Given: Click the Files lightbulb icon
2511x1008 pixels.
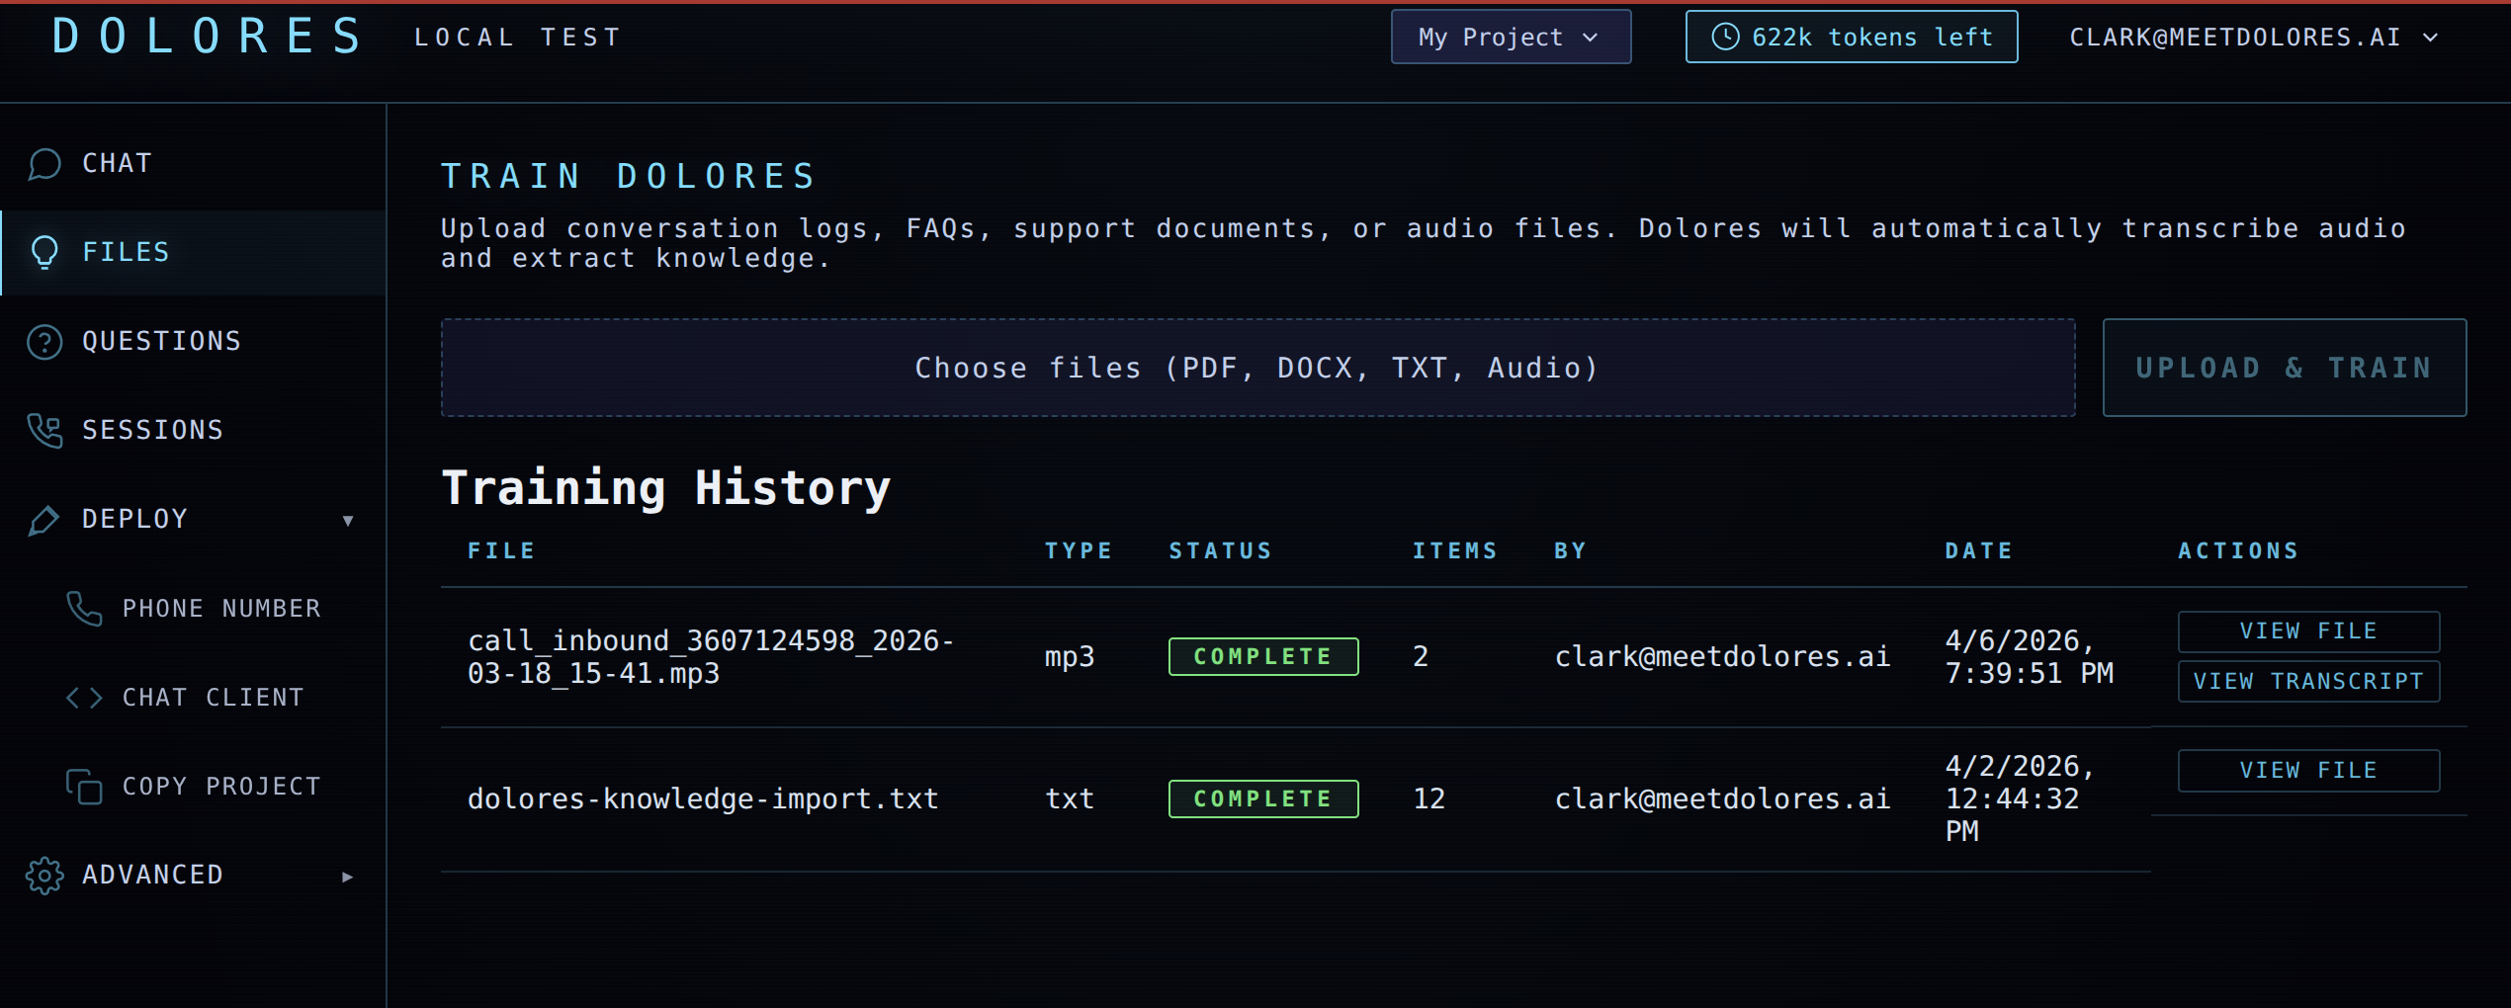Looking at the screenshot, I should pos(44,253).
